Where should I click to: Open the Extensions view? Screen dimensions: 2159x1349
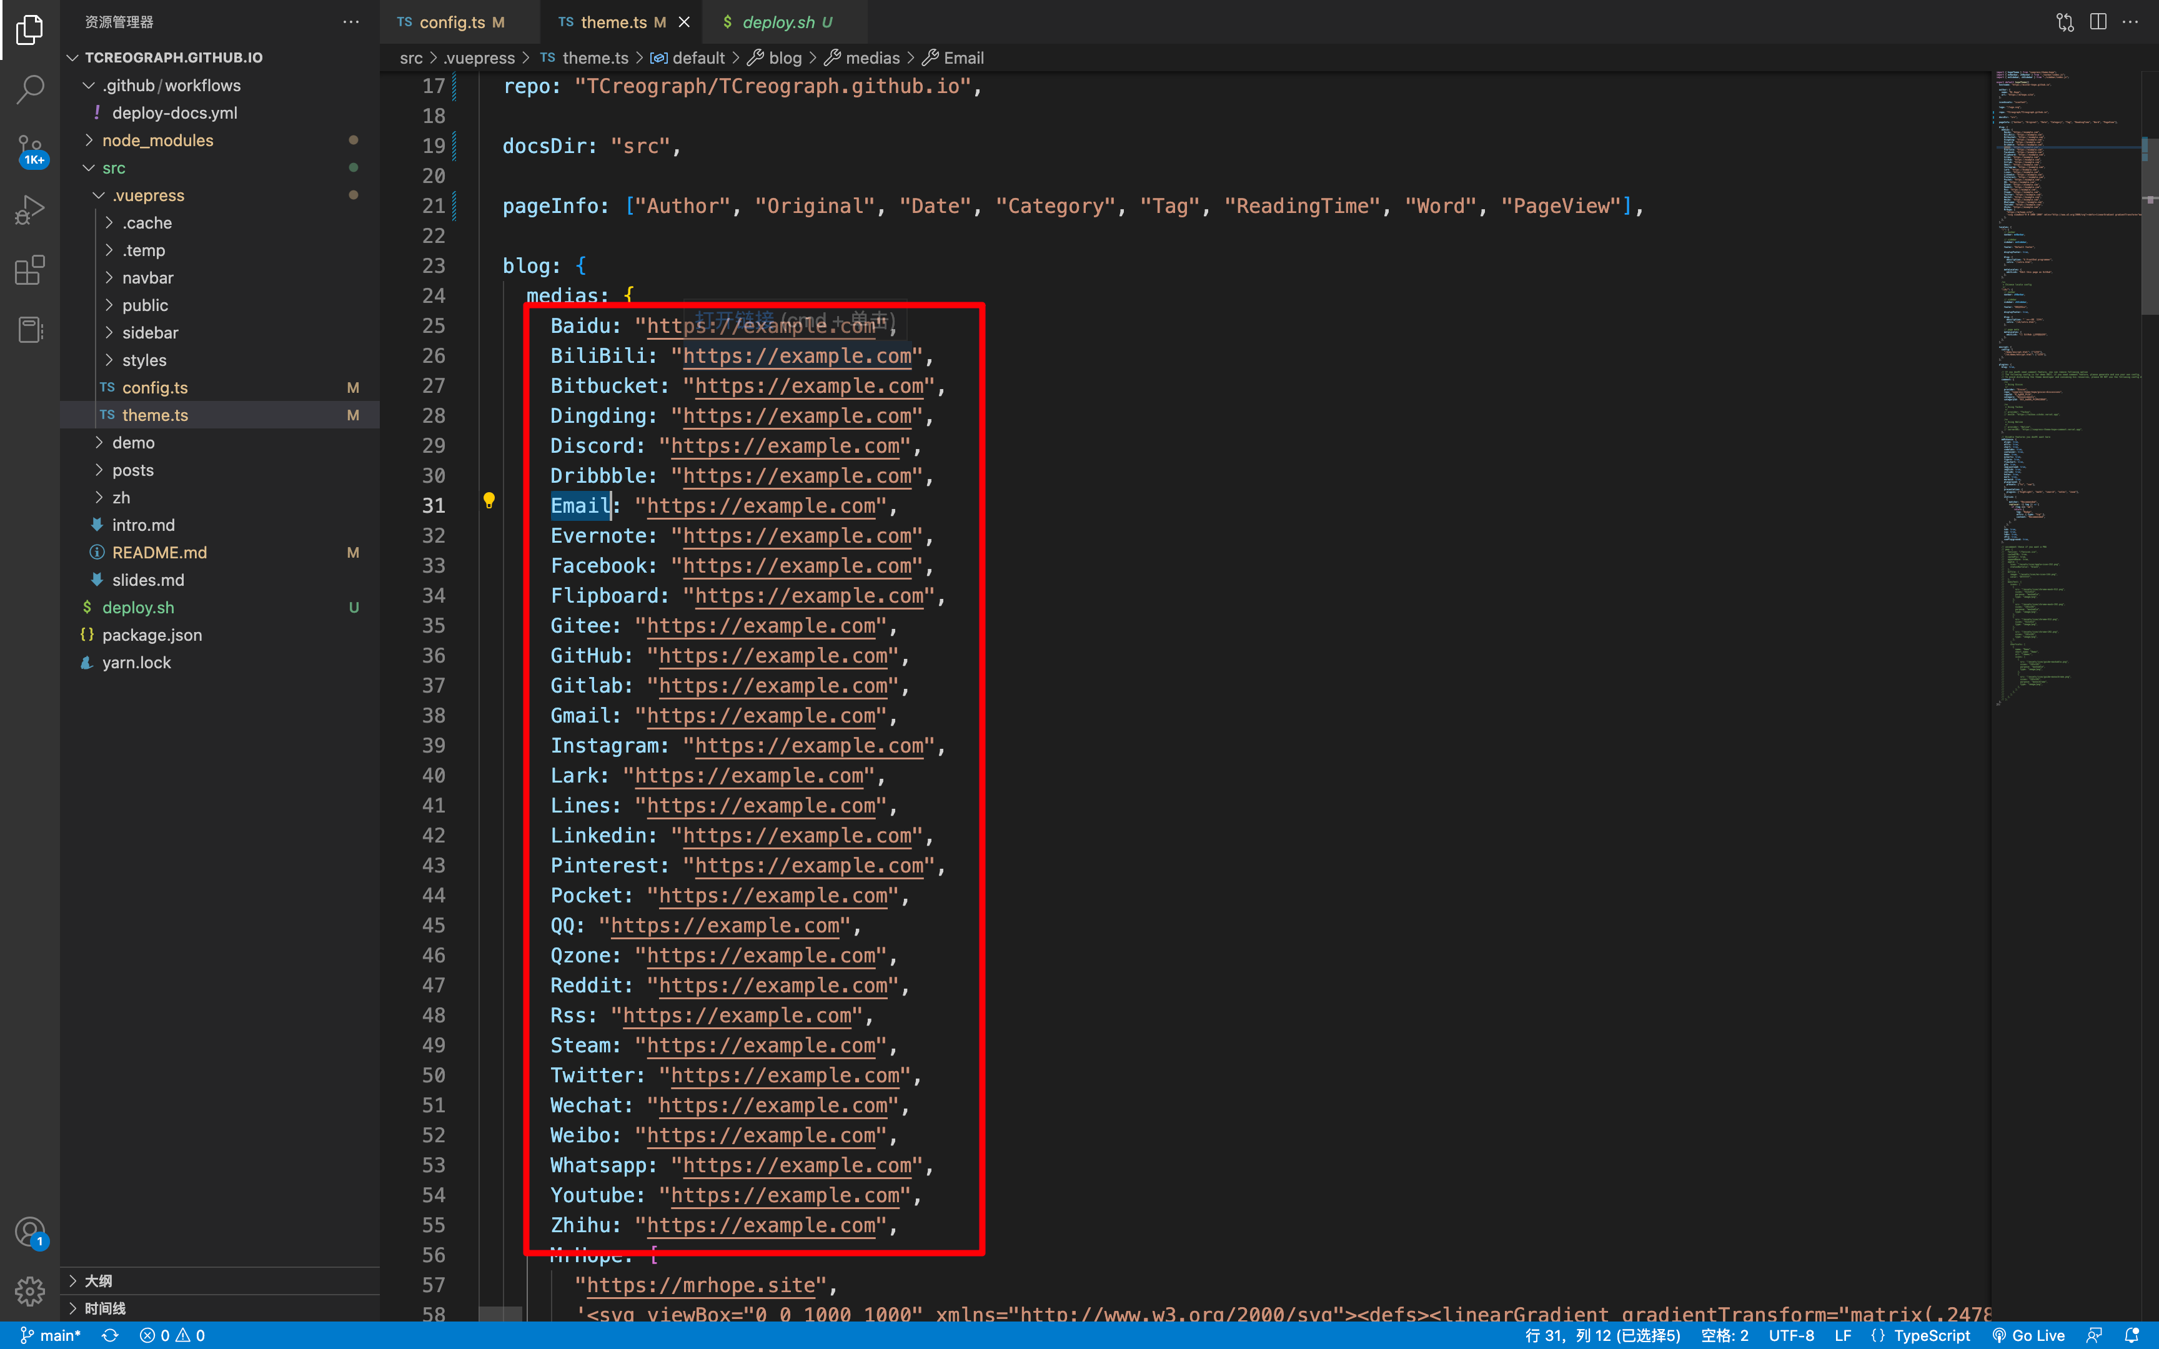pos(29,269)
